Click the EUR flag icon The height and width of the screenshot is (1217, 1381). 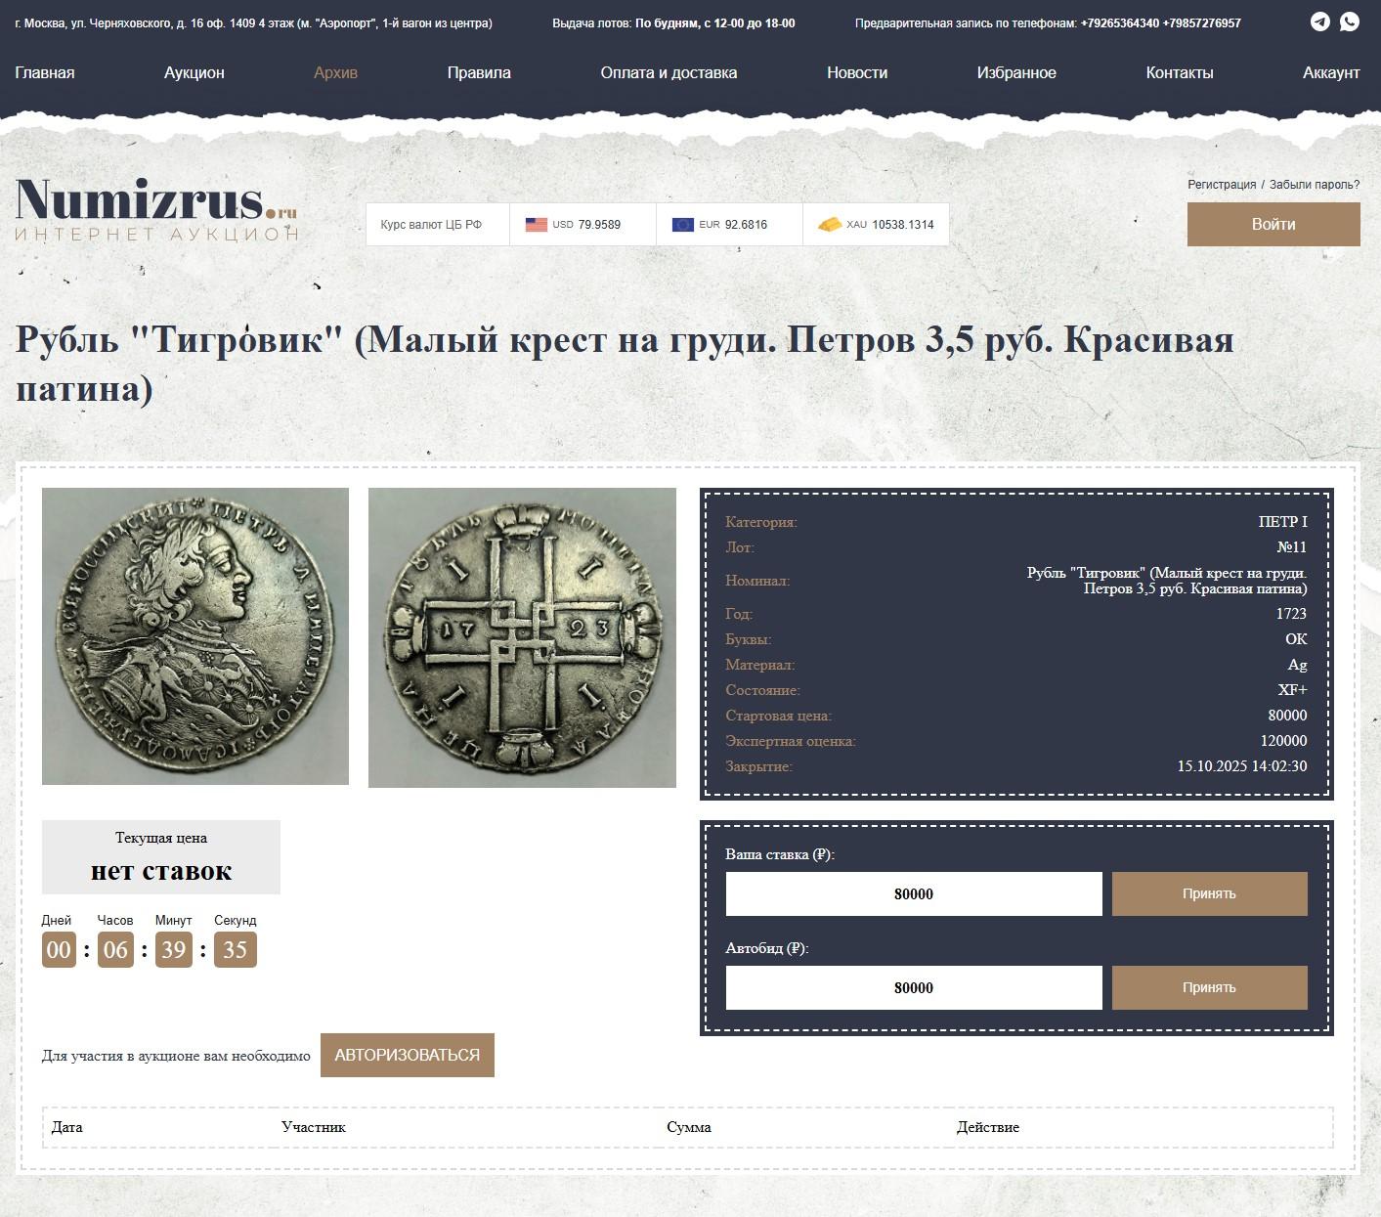tap(683, 225)
